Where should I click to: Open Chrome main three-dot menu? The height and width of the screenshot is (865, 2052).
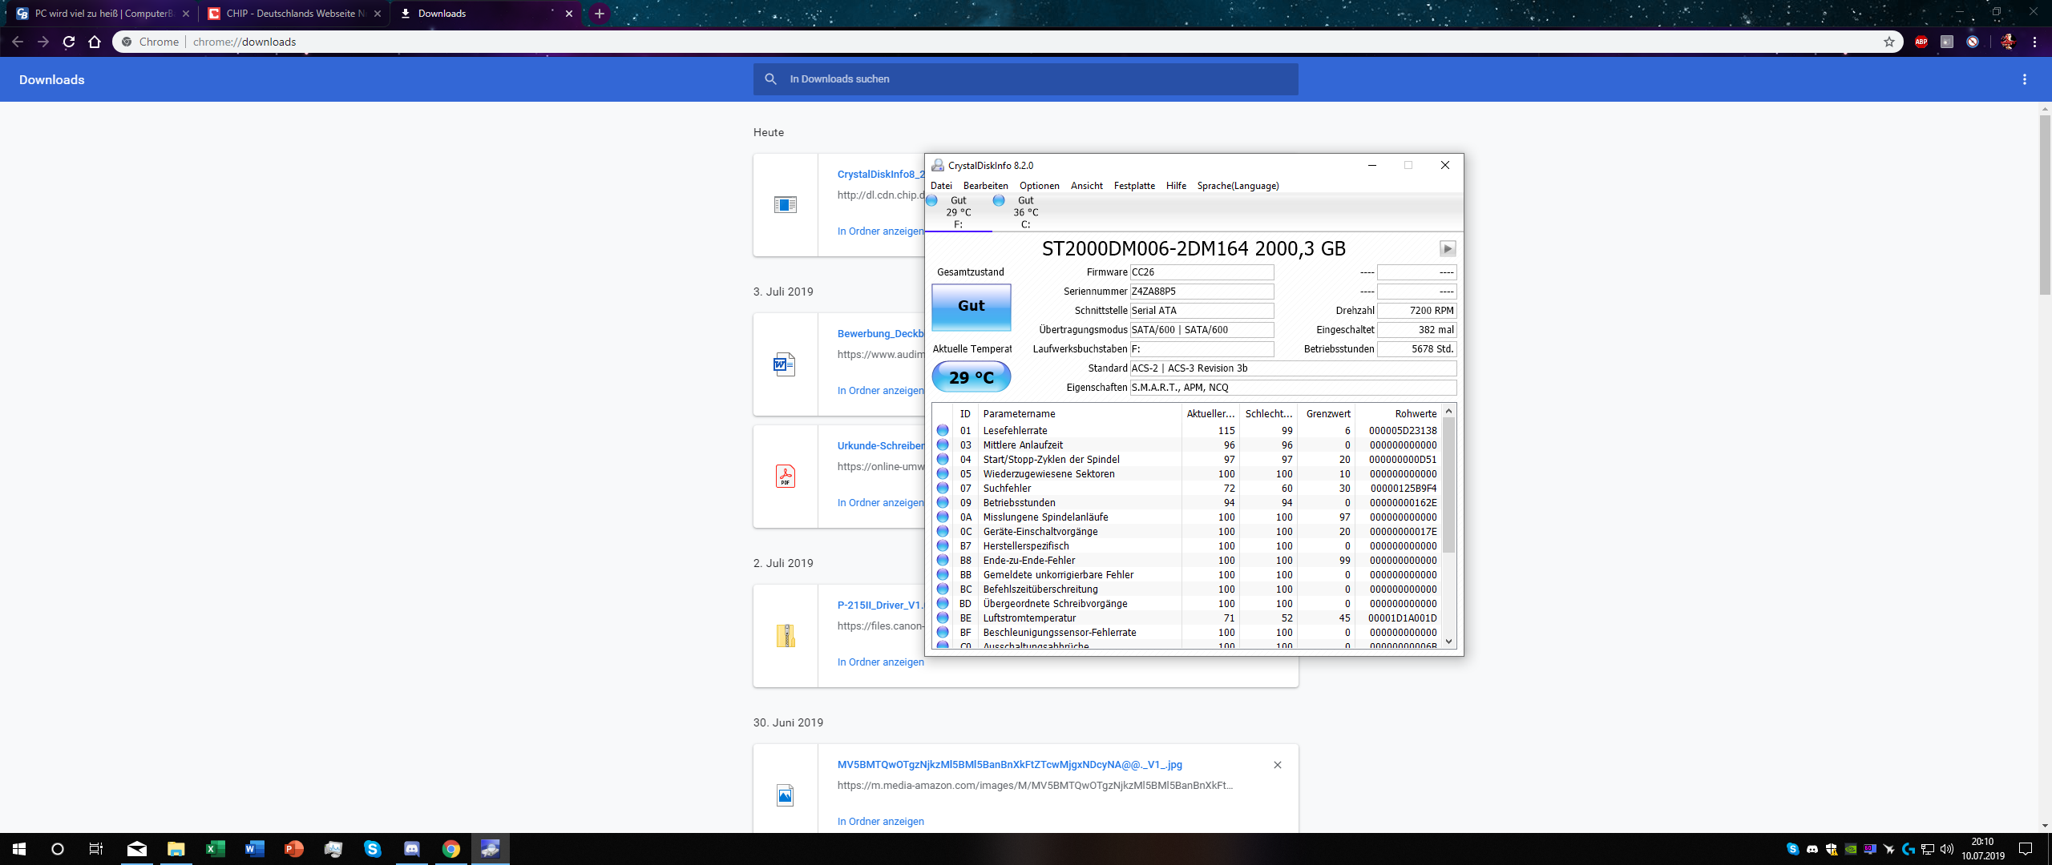click(2034, 42)
